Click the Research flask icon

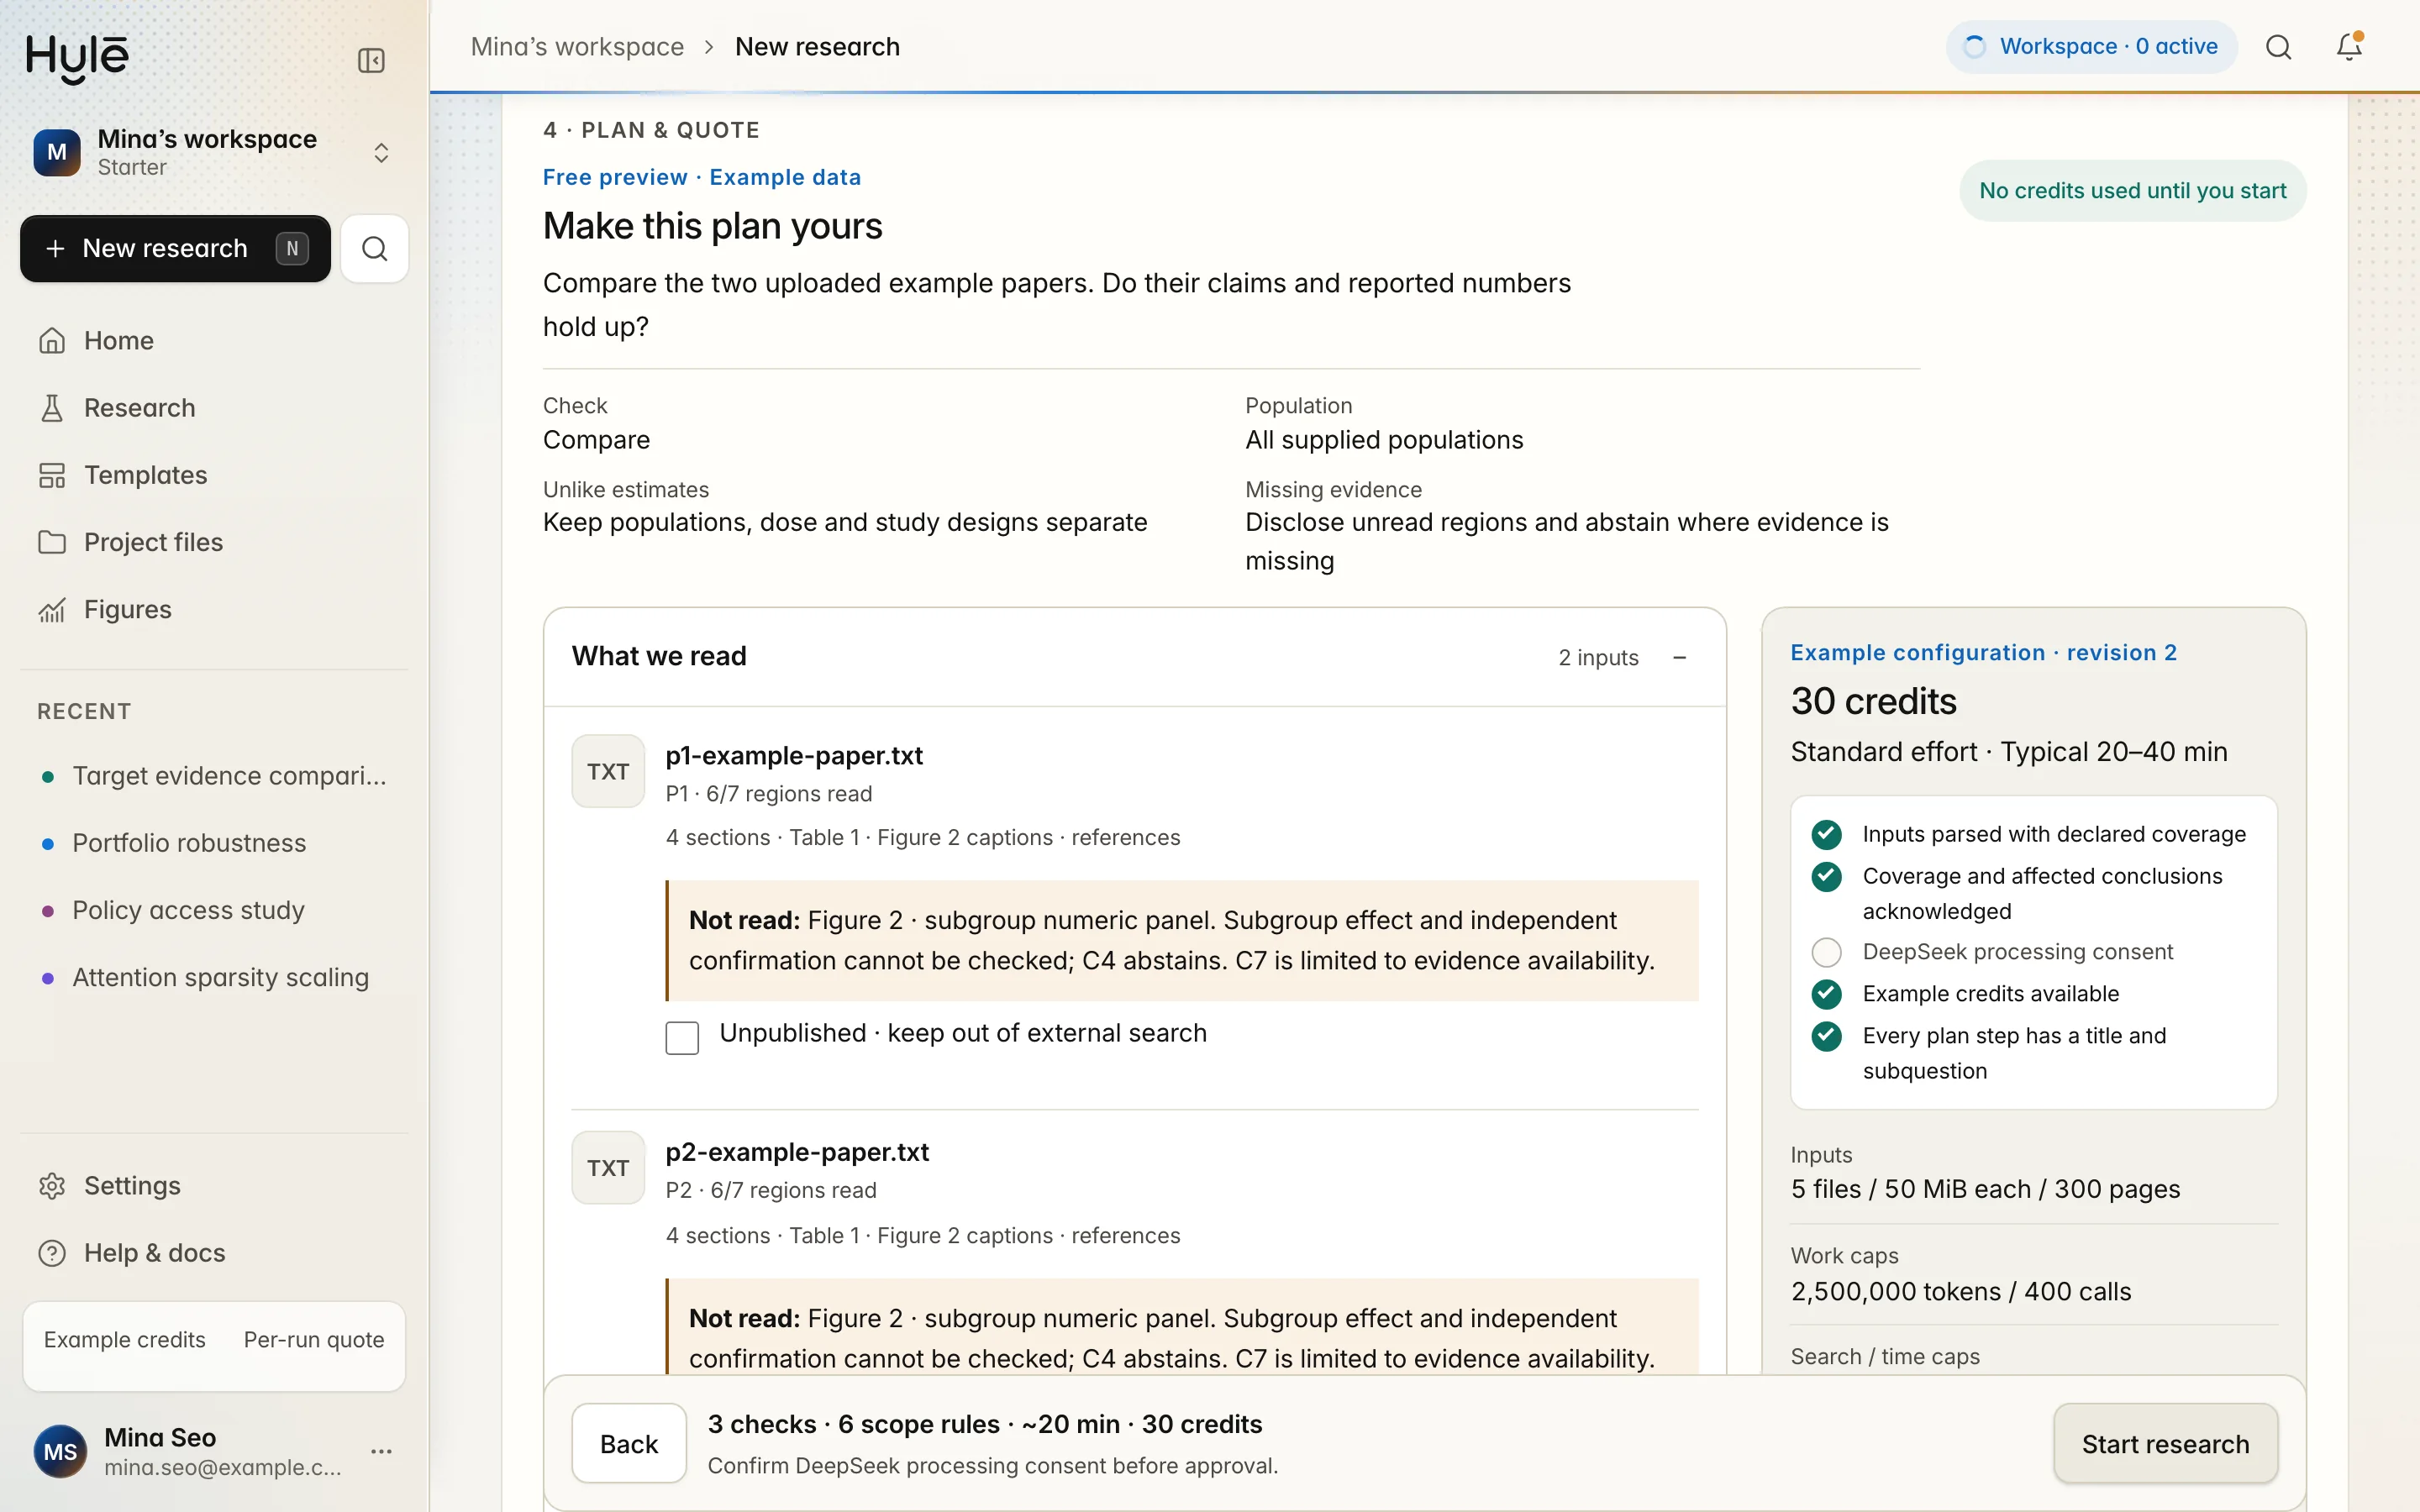[52, 408]
